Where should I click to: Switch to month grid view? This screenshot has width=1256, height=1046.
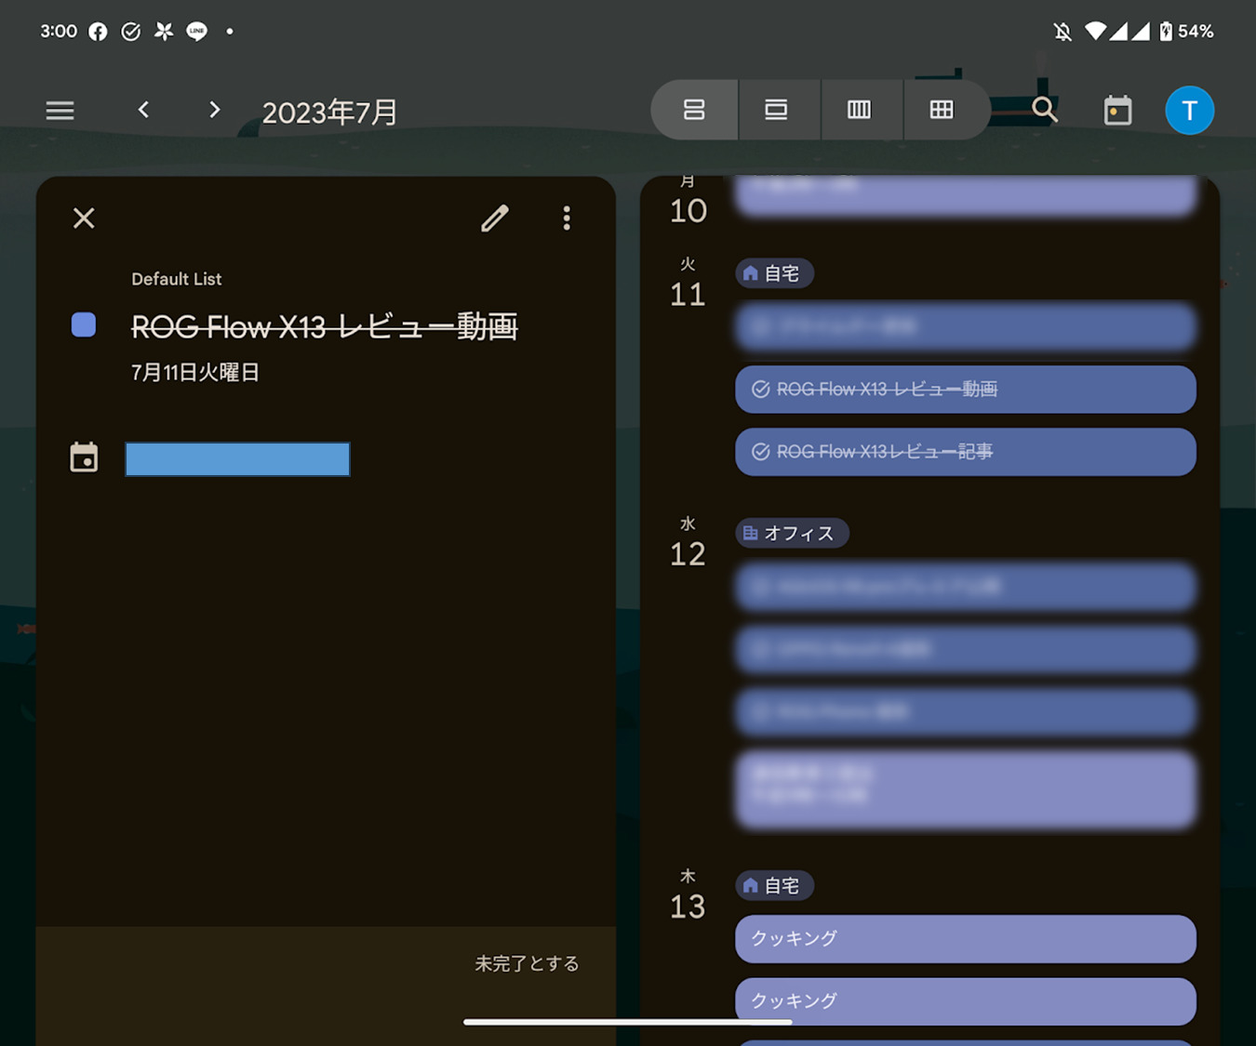pyautogui.click(x=942, y=110)
